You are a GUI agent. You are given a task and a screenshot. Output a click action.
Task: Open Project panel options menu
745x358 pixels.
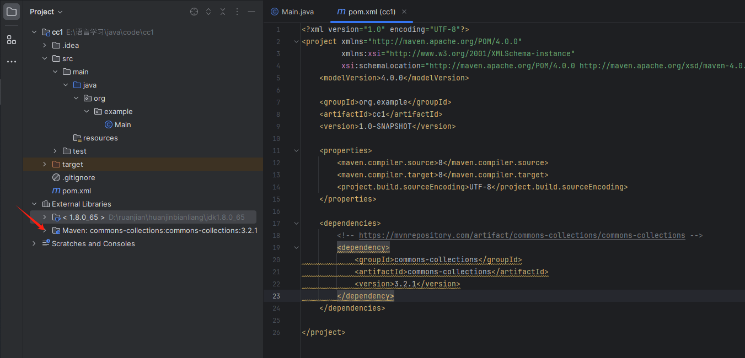tap(237, 12)
